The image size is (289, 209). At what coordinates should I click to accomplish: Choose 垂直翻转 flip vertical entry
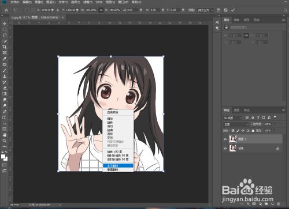118,170
